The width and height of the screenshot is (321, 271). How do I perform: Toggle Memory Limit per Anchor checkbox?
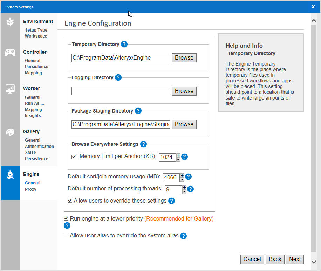click(x=74, y=157)
